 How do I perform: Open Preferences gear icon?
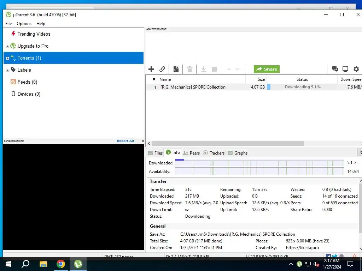356,69
